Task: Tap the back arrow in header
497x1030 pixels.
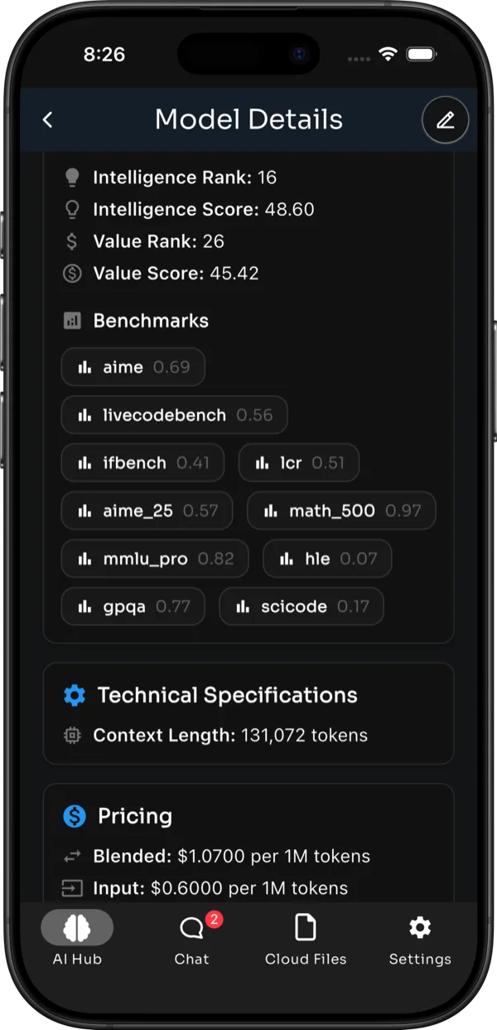Action: 47,120
